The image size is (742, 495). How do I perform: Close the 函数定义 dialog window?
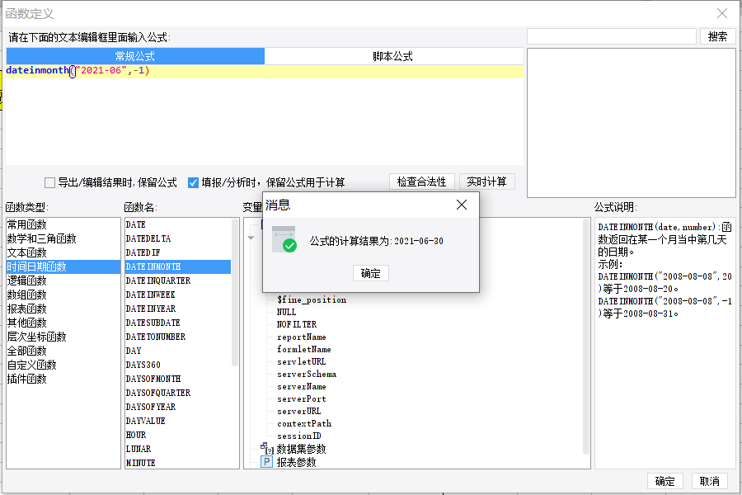pos(721,13)
